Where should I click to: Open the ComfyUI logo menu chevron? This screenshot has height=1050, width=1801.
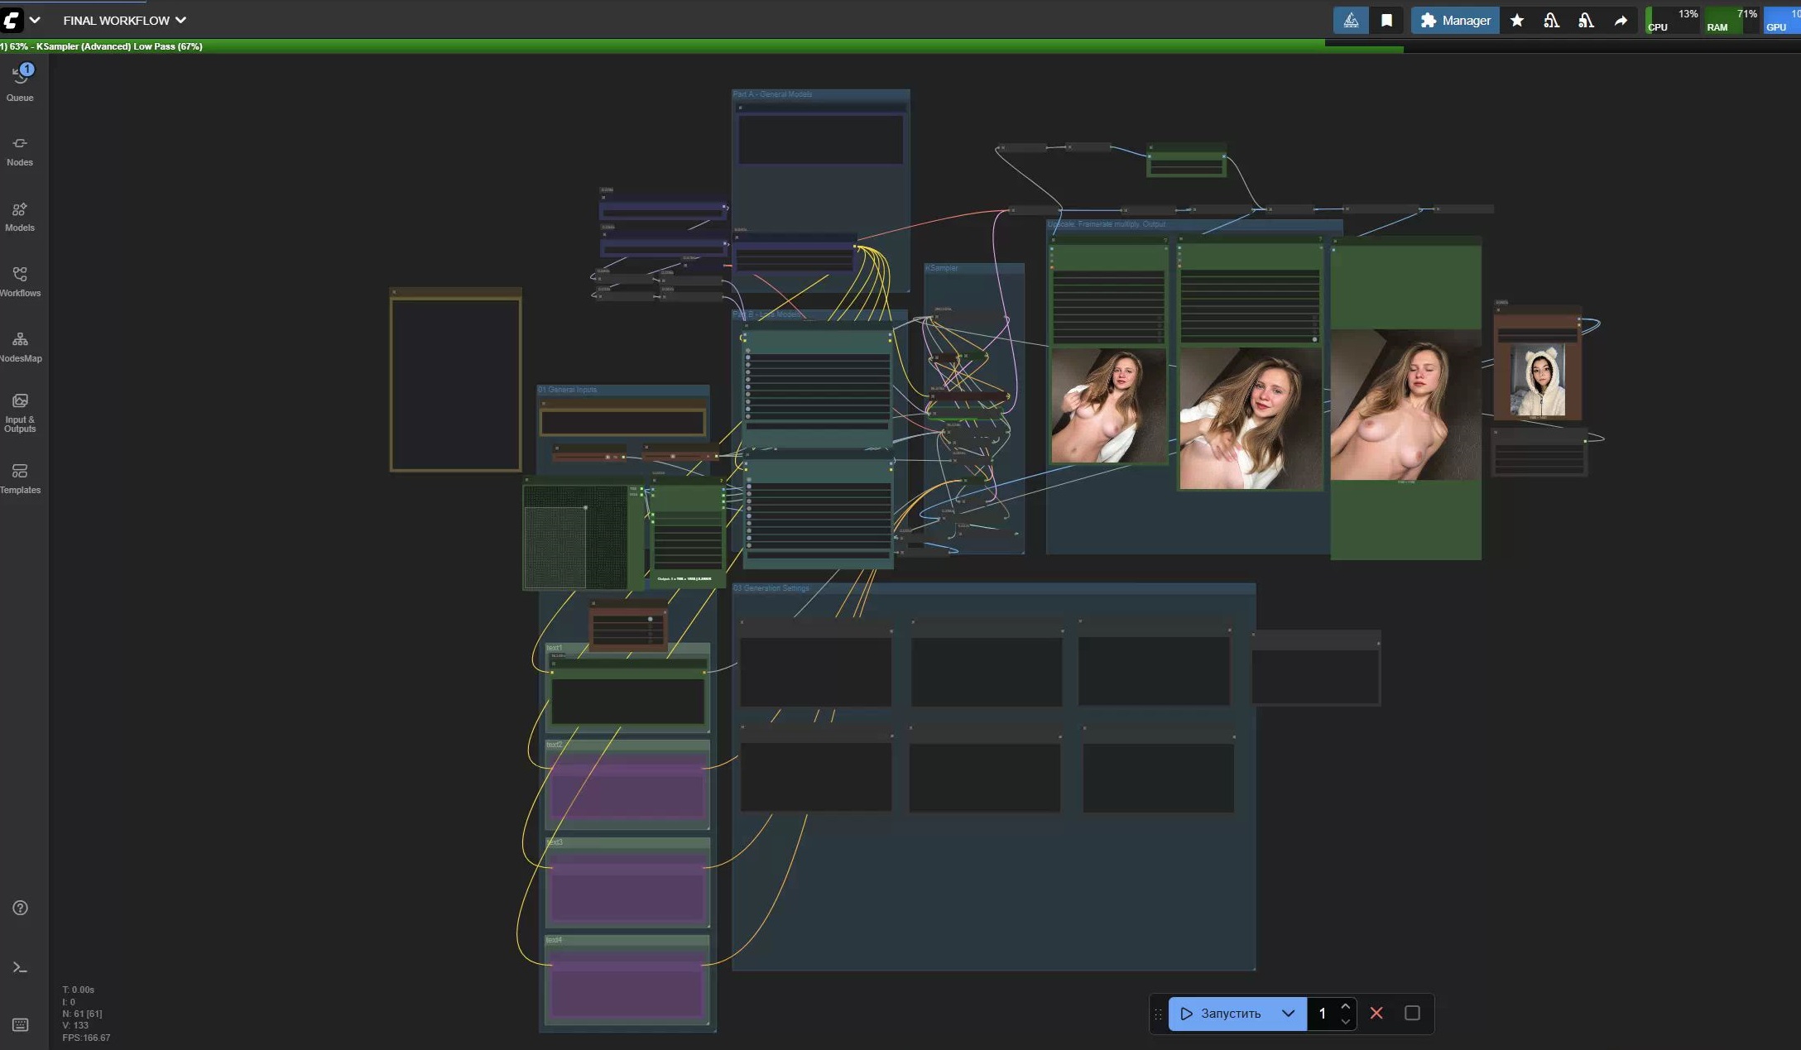point(35,20)
